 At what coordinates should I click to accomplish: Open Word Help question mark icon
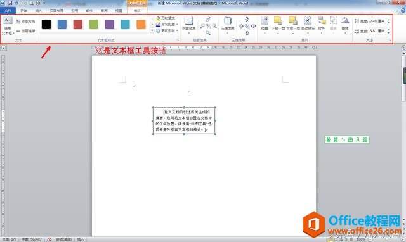[403, 11]
